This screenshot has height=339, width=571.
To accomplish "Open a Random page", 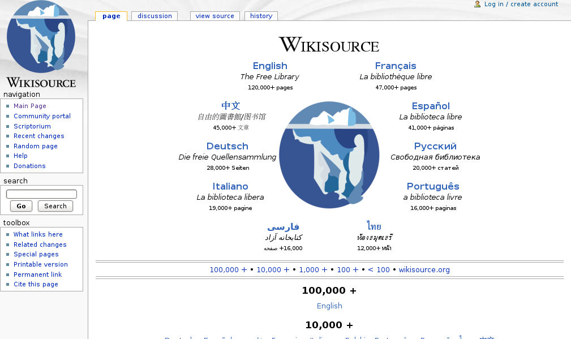I will [x=36, y=146].
